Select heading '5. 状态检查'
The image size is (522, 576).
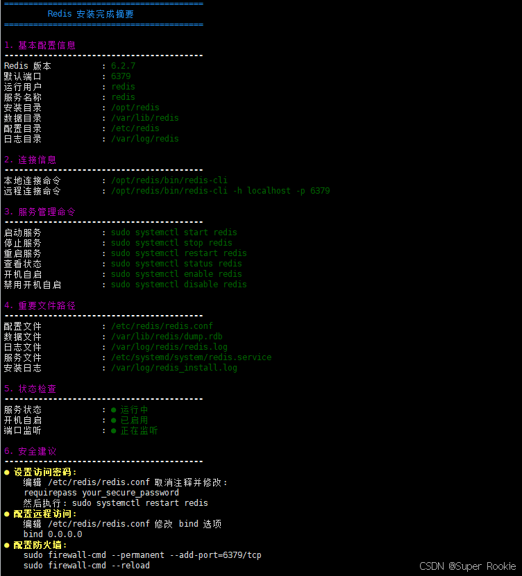click(x=30, y=389)
